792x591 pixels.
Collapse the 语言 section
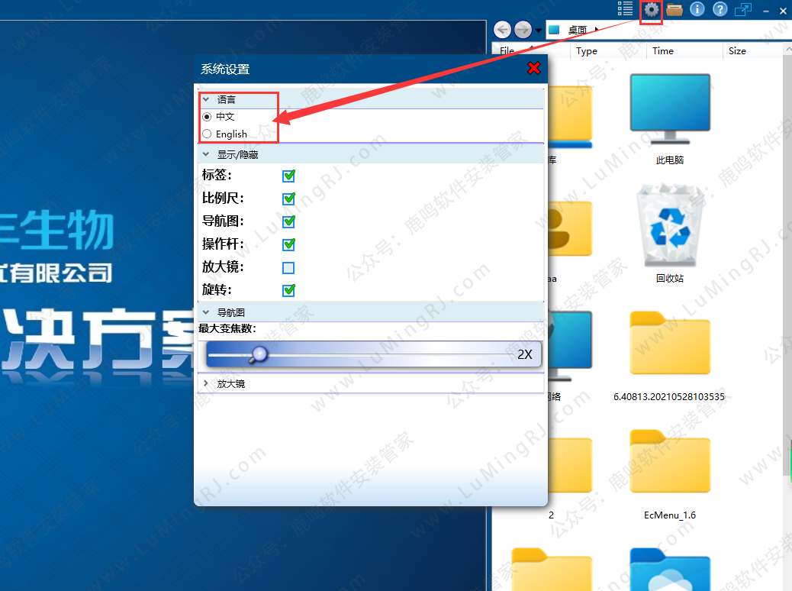(206, 99)
